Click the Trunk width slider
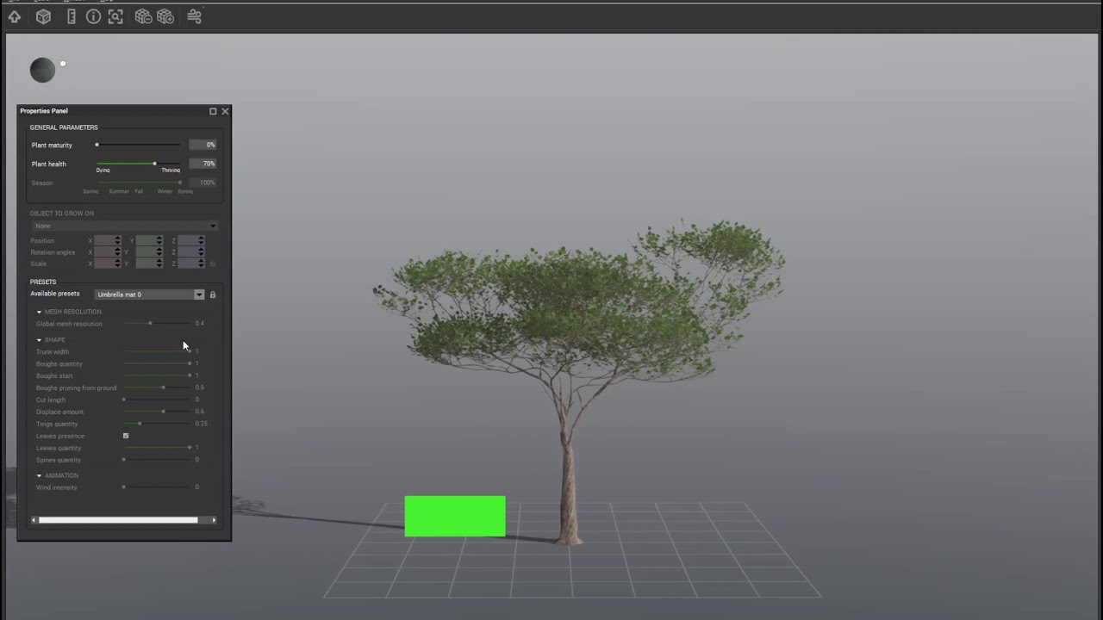Screen dimensions: 1103x620 [157, 351]
